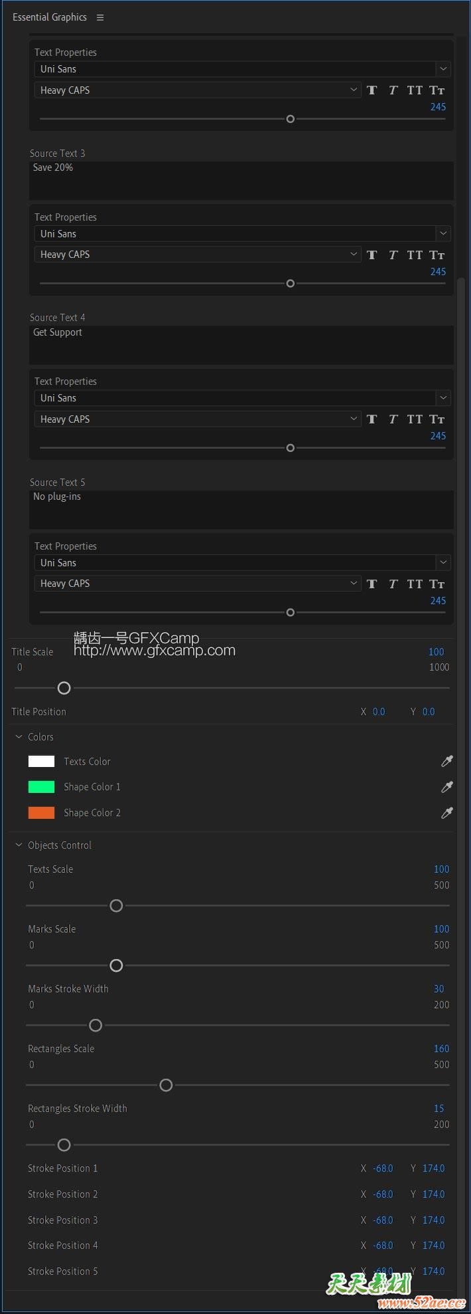Toggle faux bold for Source Text 3
Viewport: 471px width, 1314px height.
click(x=372, y=255)
